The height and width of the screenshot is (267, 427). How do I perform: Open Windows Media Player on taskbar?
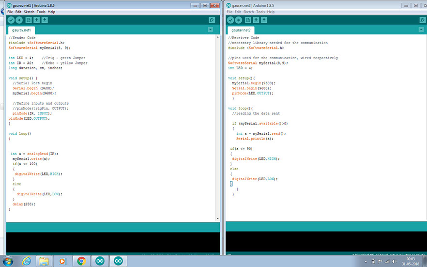point(62,261)
